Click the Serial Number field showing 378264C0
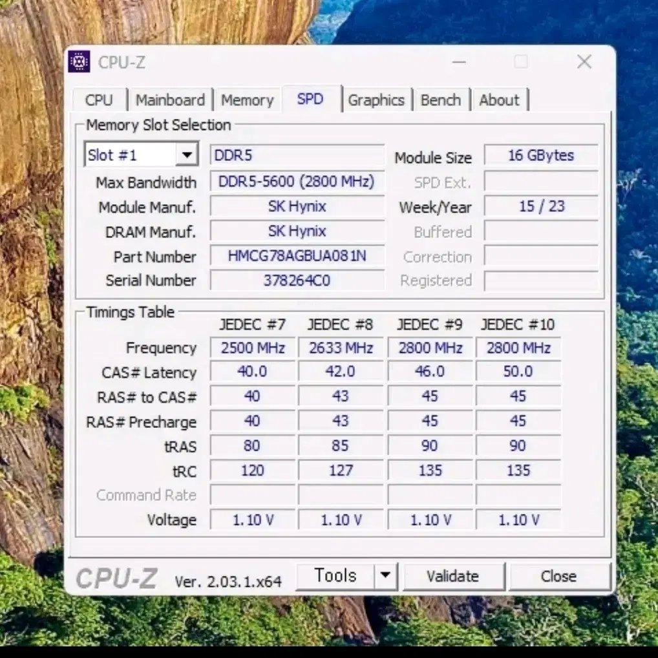Screen dimensions: 658x658 click(297, 281)
